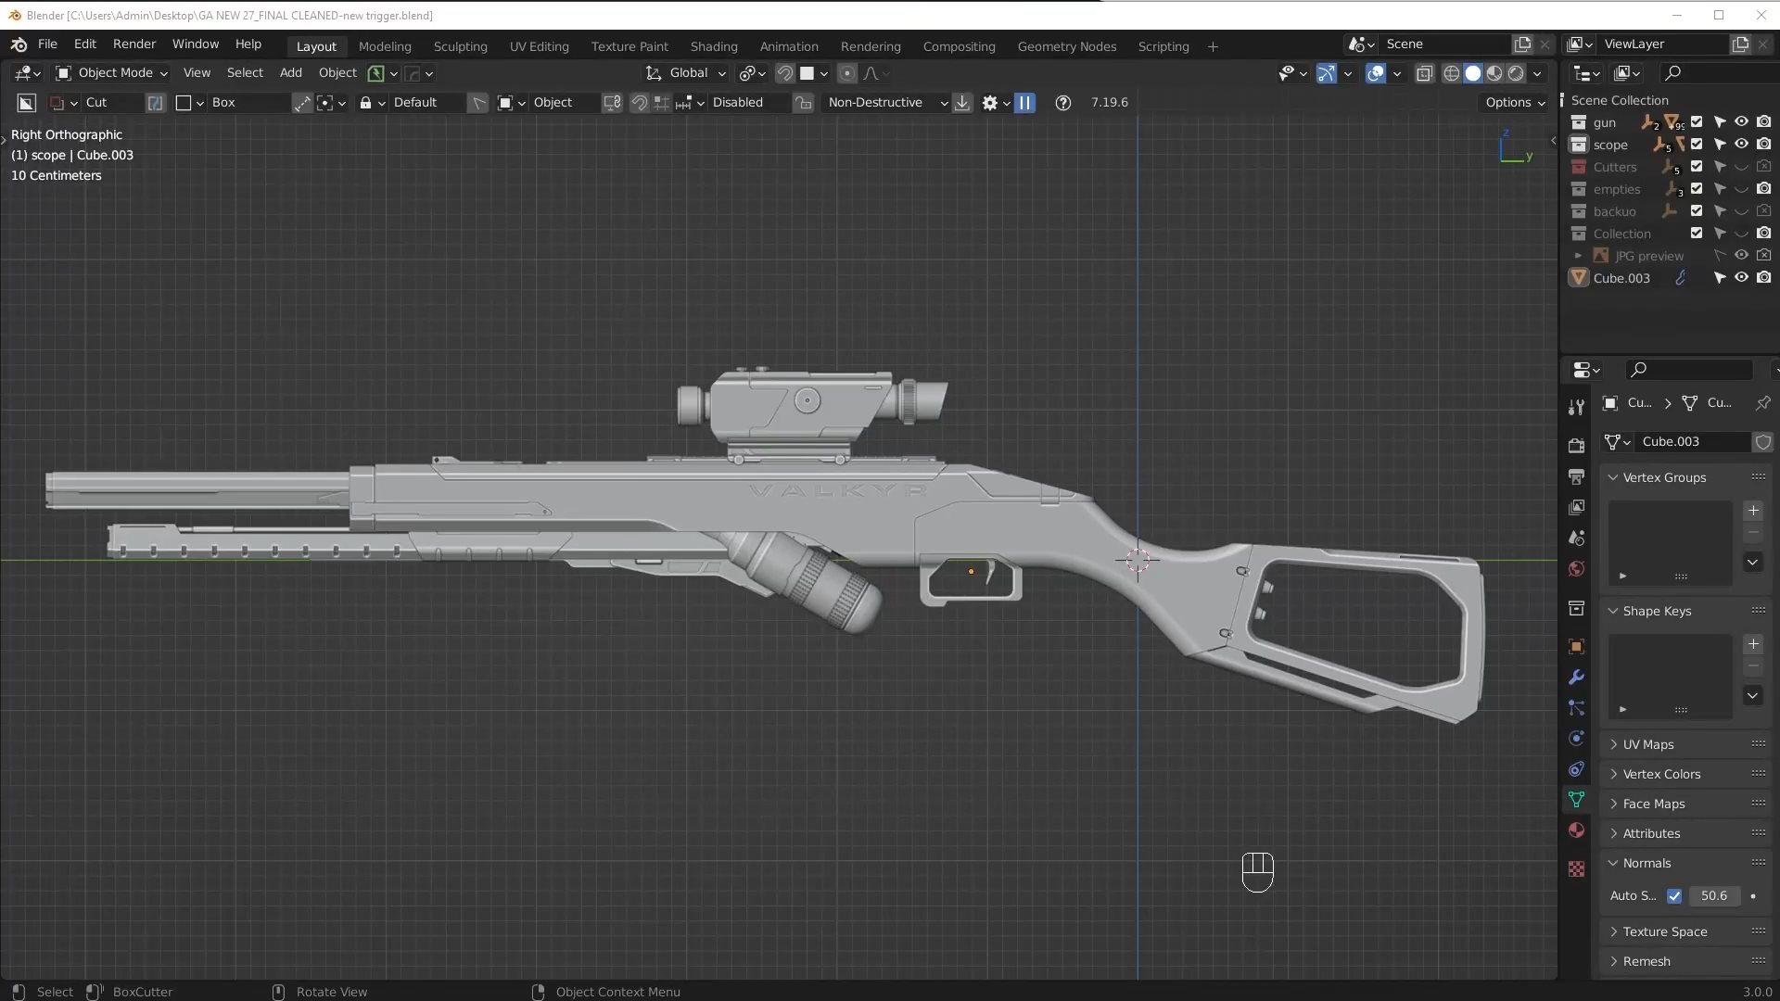Open the Render properties camera tab
Image resolution: width=1780 pixels, height=1001 pixels.
click(1576, 446)
